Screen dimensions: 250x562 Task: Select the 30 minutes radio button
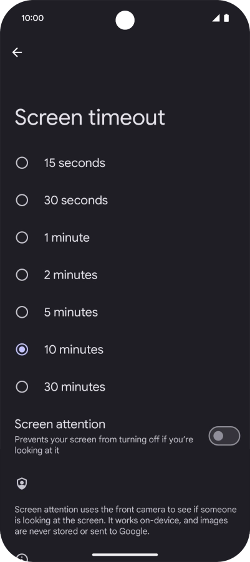coord(22,387)
